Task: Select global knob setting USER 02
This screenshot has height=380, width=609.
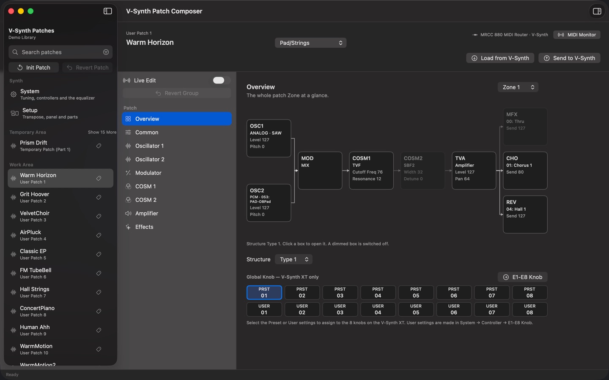Action: tap(302, 309)
